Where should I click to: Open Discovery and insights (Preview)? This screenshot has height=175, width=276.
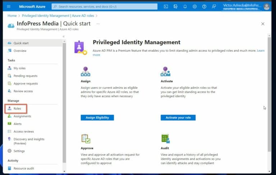(x=29, y=141)
